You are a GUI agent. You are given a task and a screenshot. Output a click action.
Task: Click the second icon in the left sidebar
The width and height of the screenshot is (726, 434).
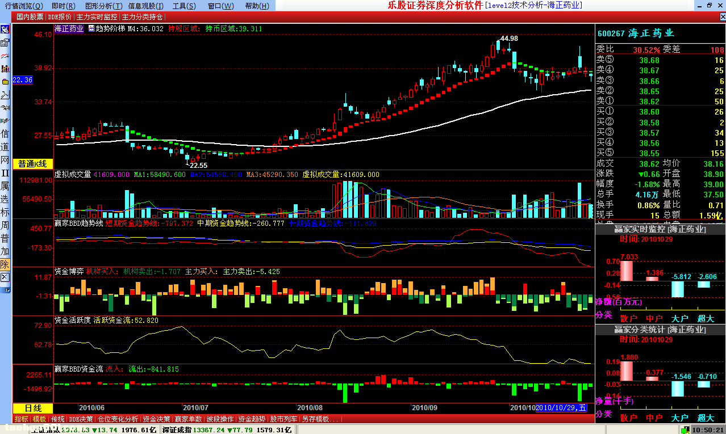[x=5, y=43]
